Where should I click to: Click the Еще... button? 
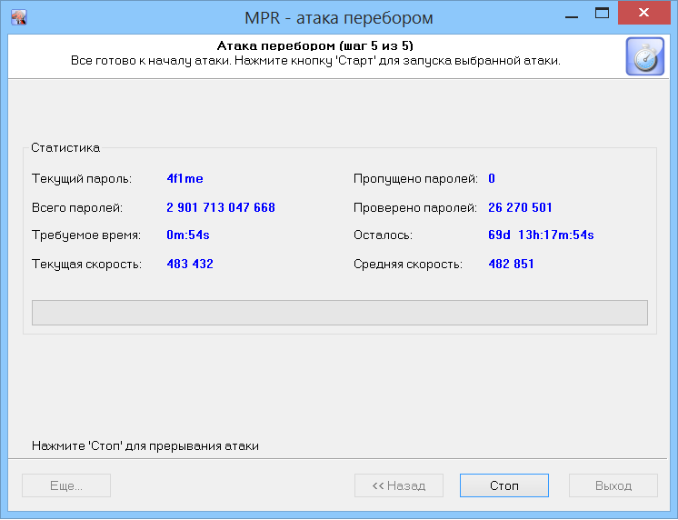click(66, 485)
